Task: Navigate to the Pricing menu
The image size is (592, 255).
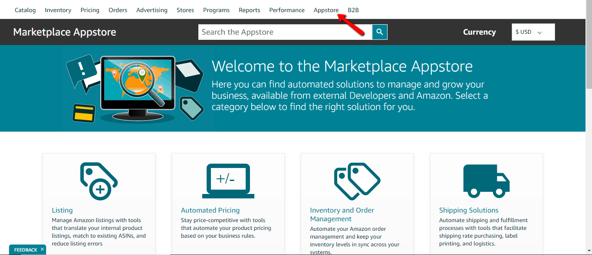Action: 89,10
